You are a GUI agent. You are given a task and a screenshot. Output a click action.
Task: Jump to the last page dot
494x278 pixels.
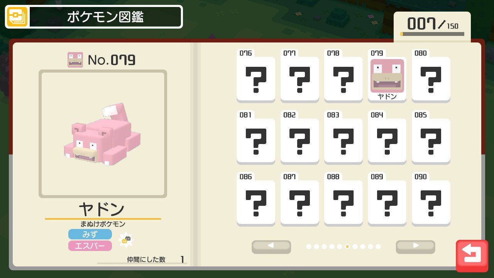coord(378,246)
